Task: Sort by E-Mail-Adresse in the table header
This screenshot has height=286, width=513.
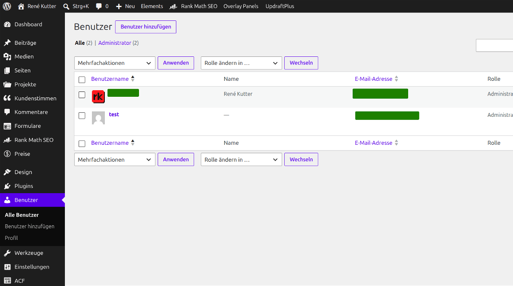Action: tap(376, 79)
